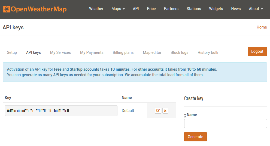Focus the new key Name input

click(x=225, y=123)
